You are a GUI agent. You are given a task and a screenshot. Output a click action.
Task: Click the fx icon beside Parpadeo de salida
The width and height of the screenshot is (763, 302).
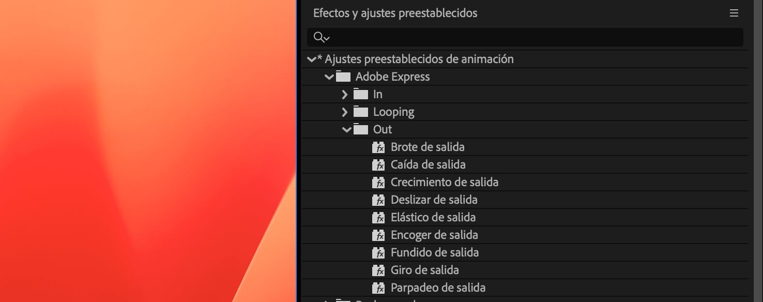[379, 288]
